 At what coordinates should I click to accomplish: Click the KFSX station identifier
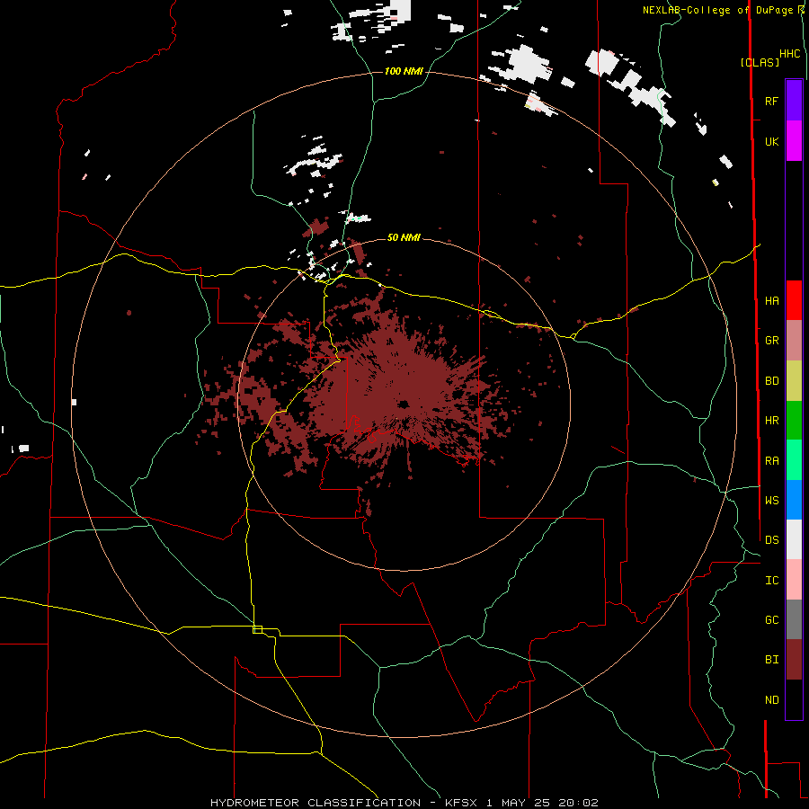(461, 803)
